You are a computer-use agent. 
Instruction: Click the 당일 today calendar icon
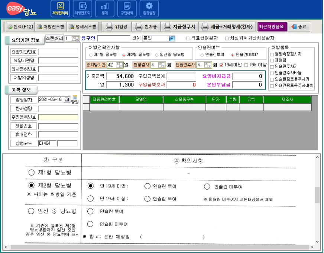tap(75, 99)
